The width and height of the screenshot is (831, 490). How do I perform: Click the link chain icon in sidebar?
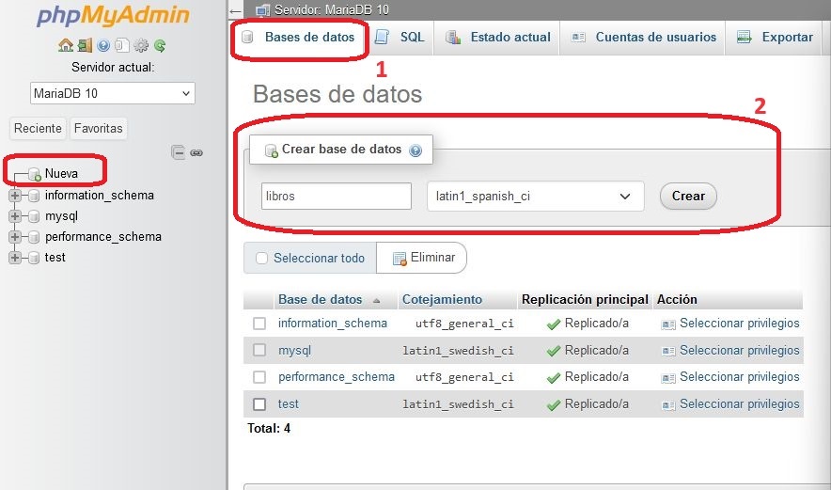coord(196,152)
